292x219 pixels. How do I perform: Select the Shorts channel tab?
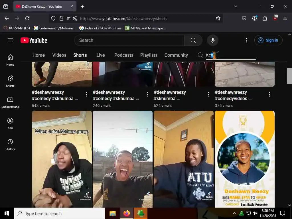click(x=80, y=55)
